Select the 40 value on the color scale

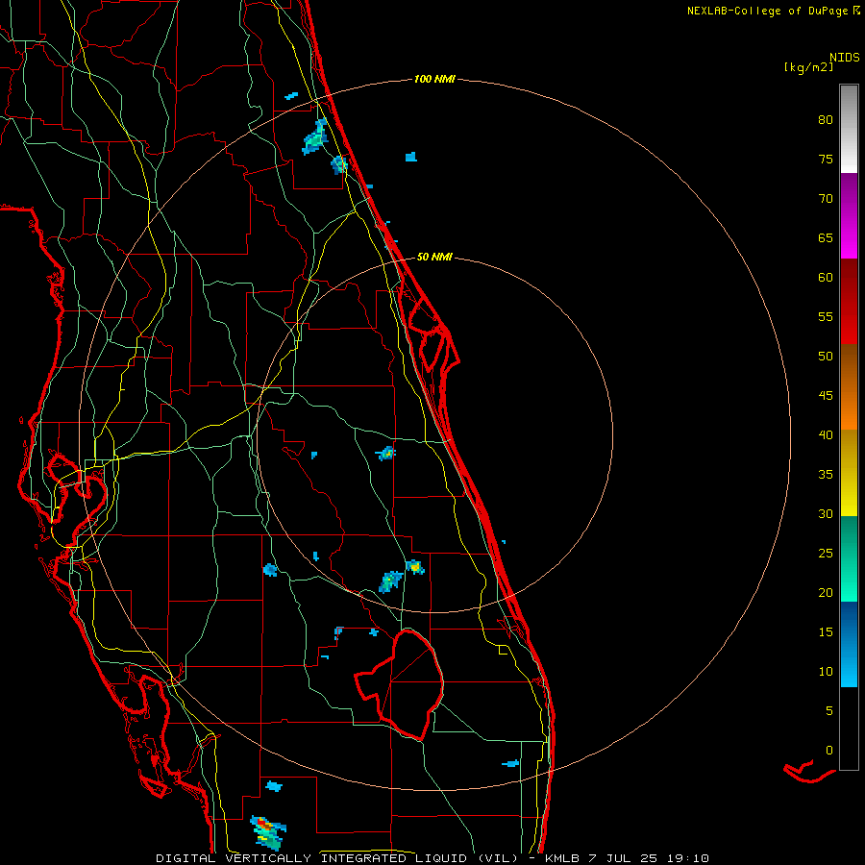click(826, 434)
